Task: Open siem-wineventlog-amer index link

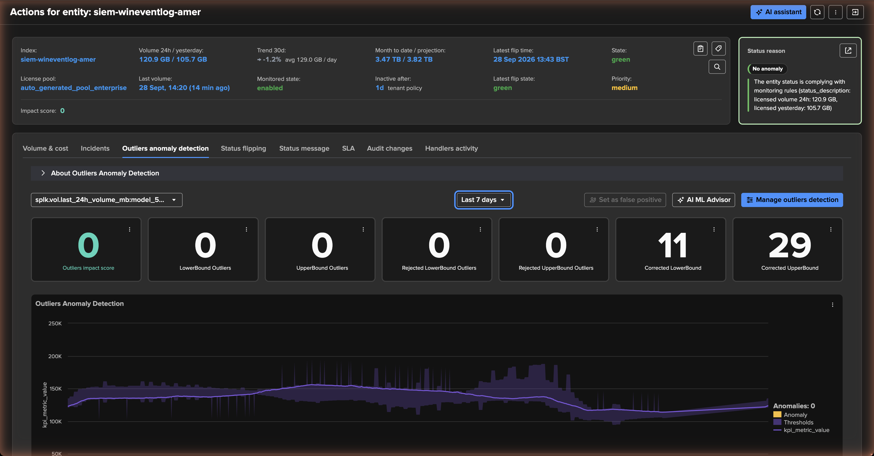Action: 58,59
